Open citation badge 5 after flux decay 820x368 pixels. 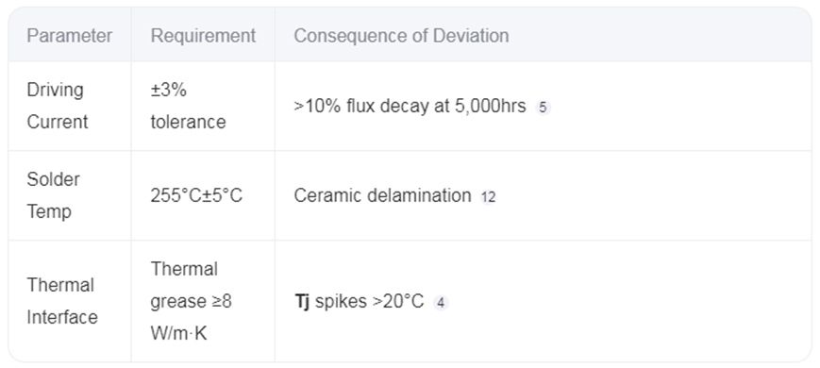pos(543,108)
